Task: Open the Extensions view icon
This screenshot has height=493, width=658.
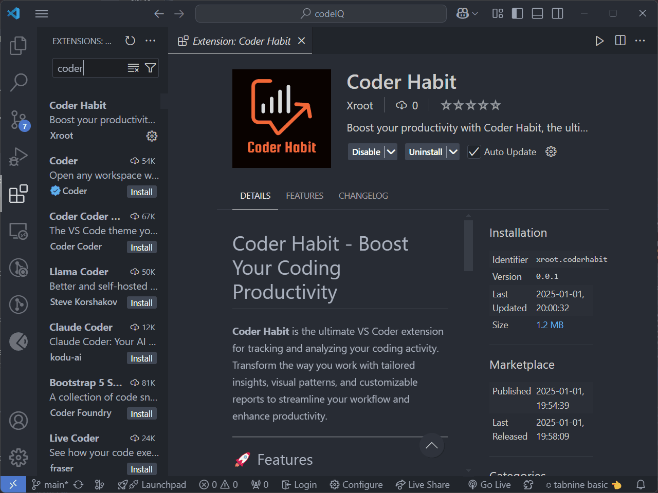Action: (19, 194)
